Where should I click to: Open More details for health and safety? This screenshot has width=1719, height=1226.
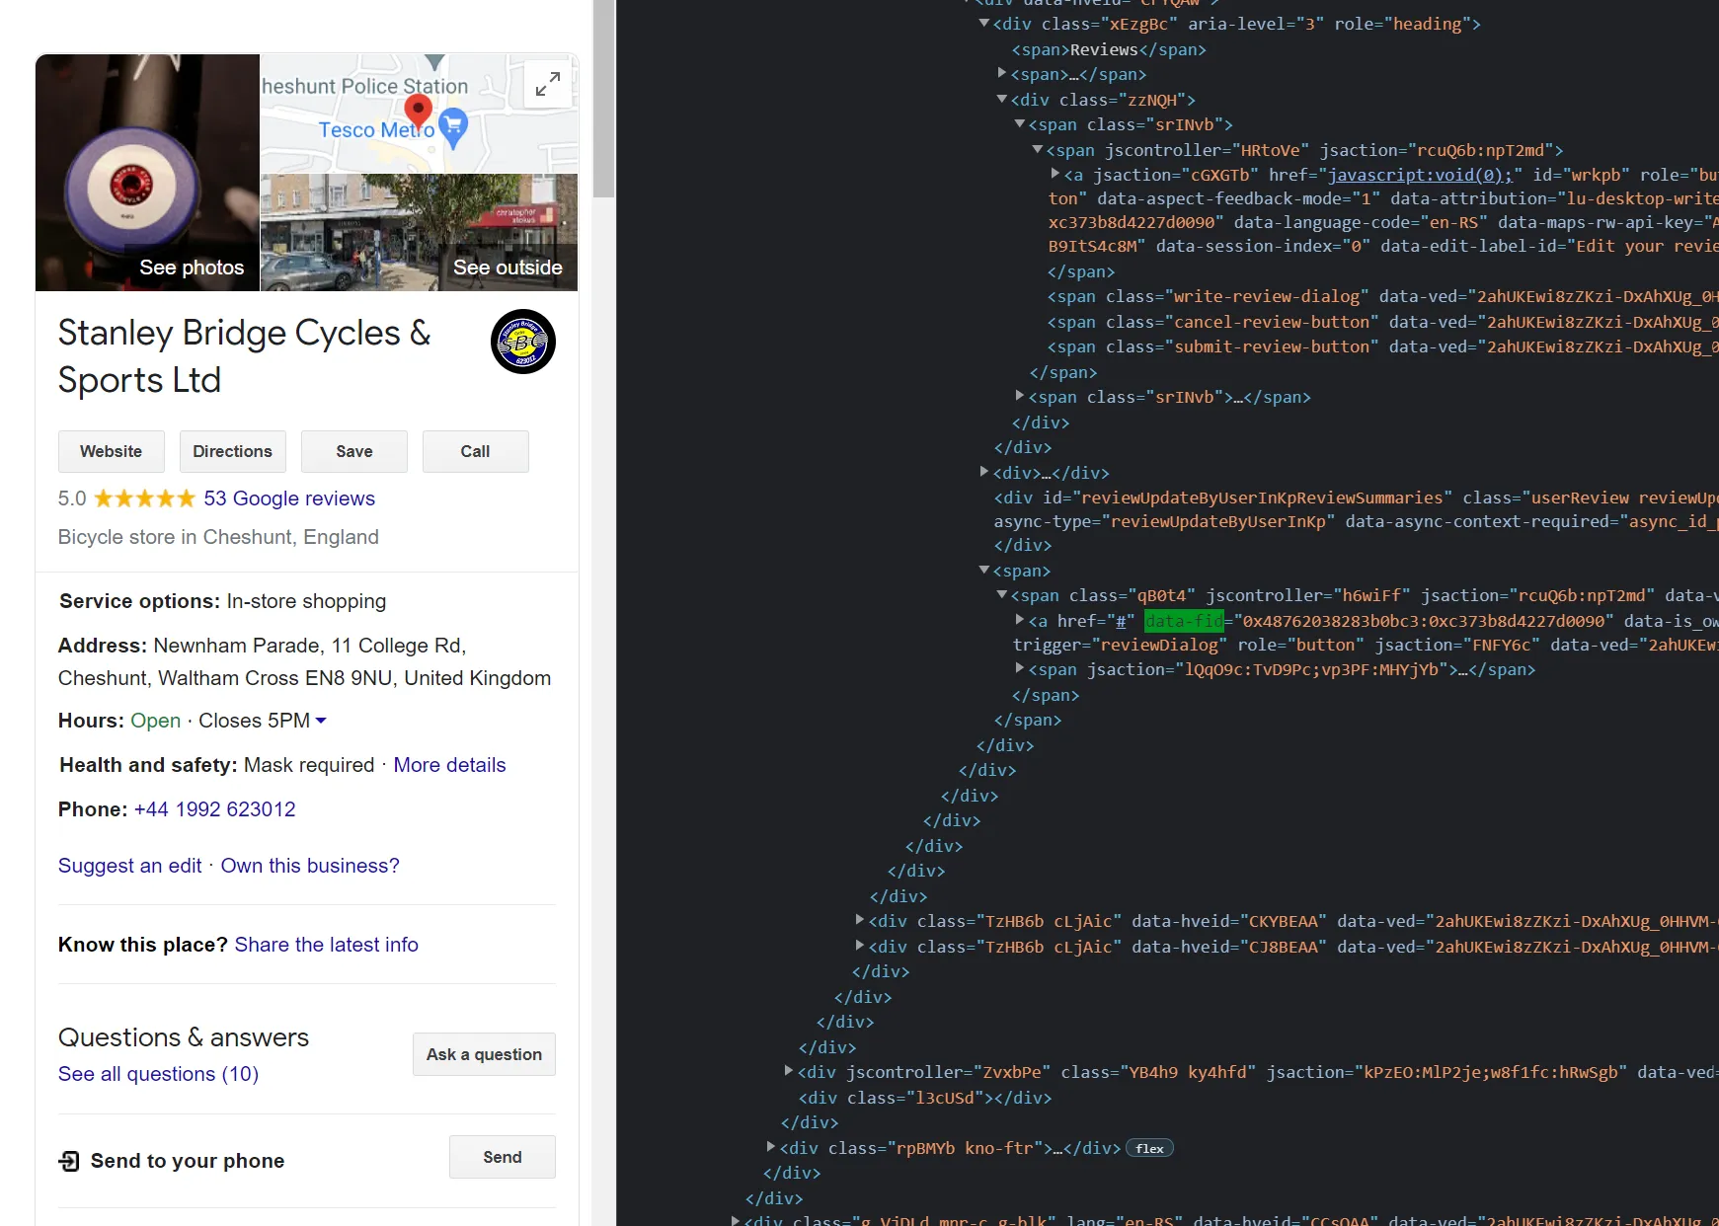(449, 765)
